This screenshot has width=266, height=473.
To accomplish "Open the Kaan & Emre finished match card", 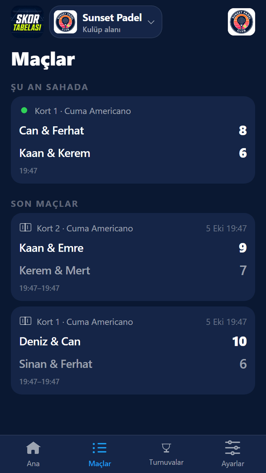I will pyautogui.click(x=133, y=257).
